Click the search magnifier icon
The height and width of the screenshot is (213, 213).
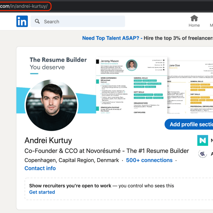(x=37, y=21)
